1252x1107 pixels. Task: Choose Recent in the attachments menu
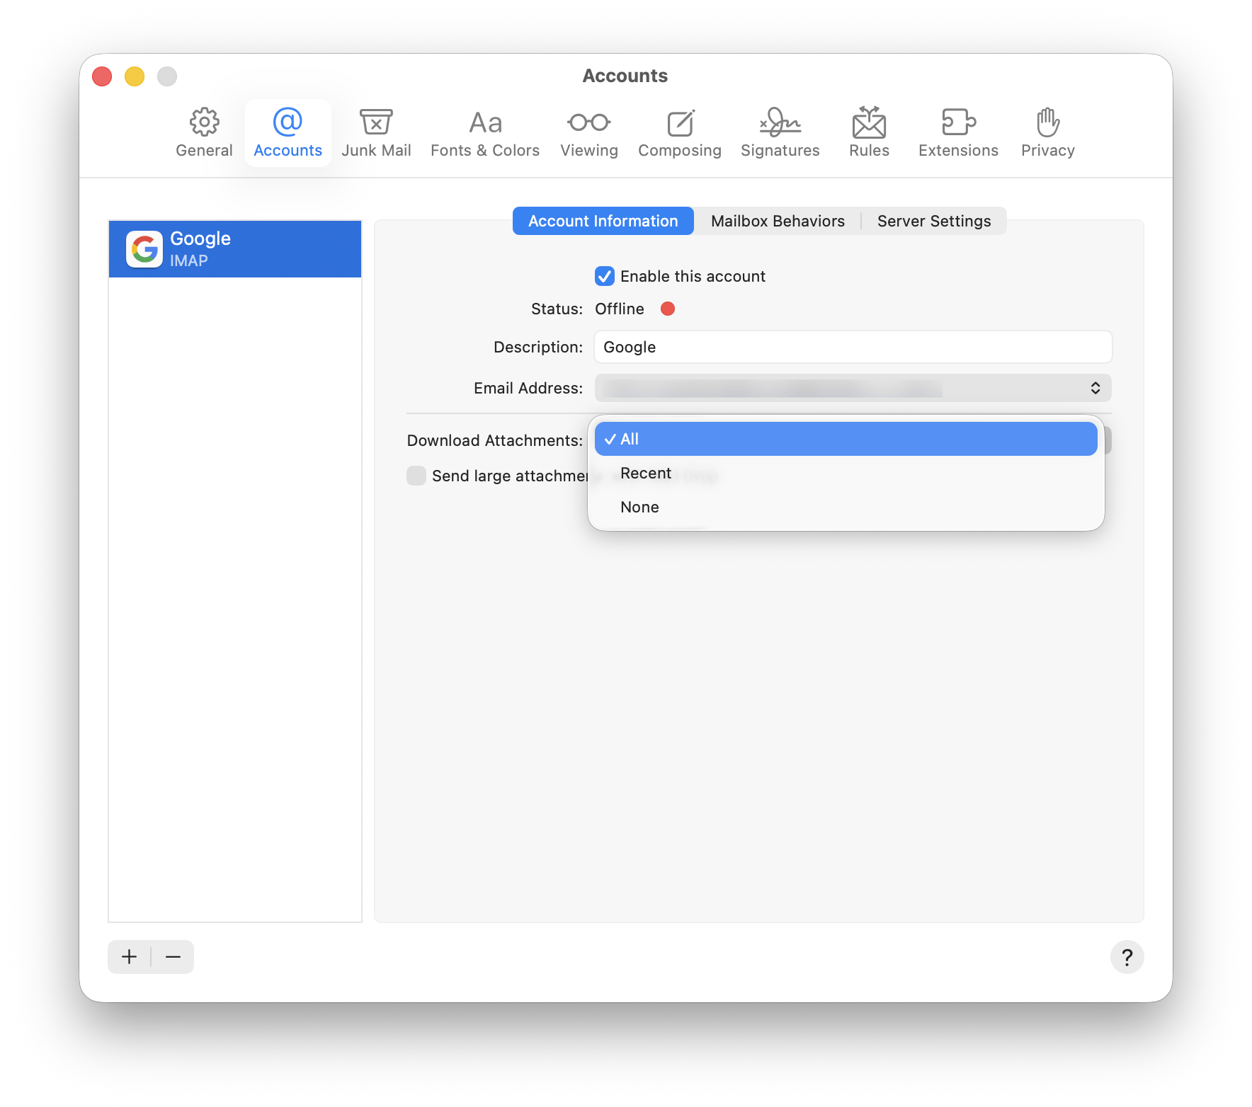click(646, 473)
